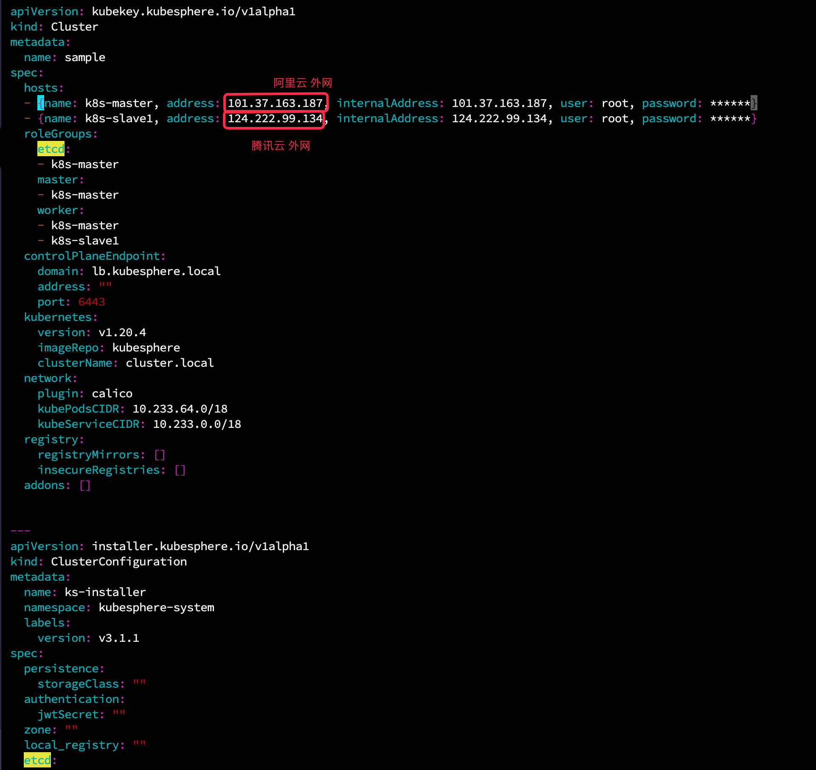The image size is (816, 770).
Task: Click the port value 6443
Action: point(91,302)
